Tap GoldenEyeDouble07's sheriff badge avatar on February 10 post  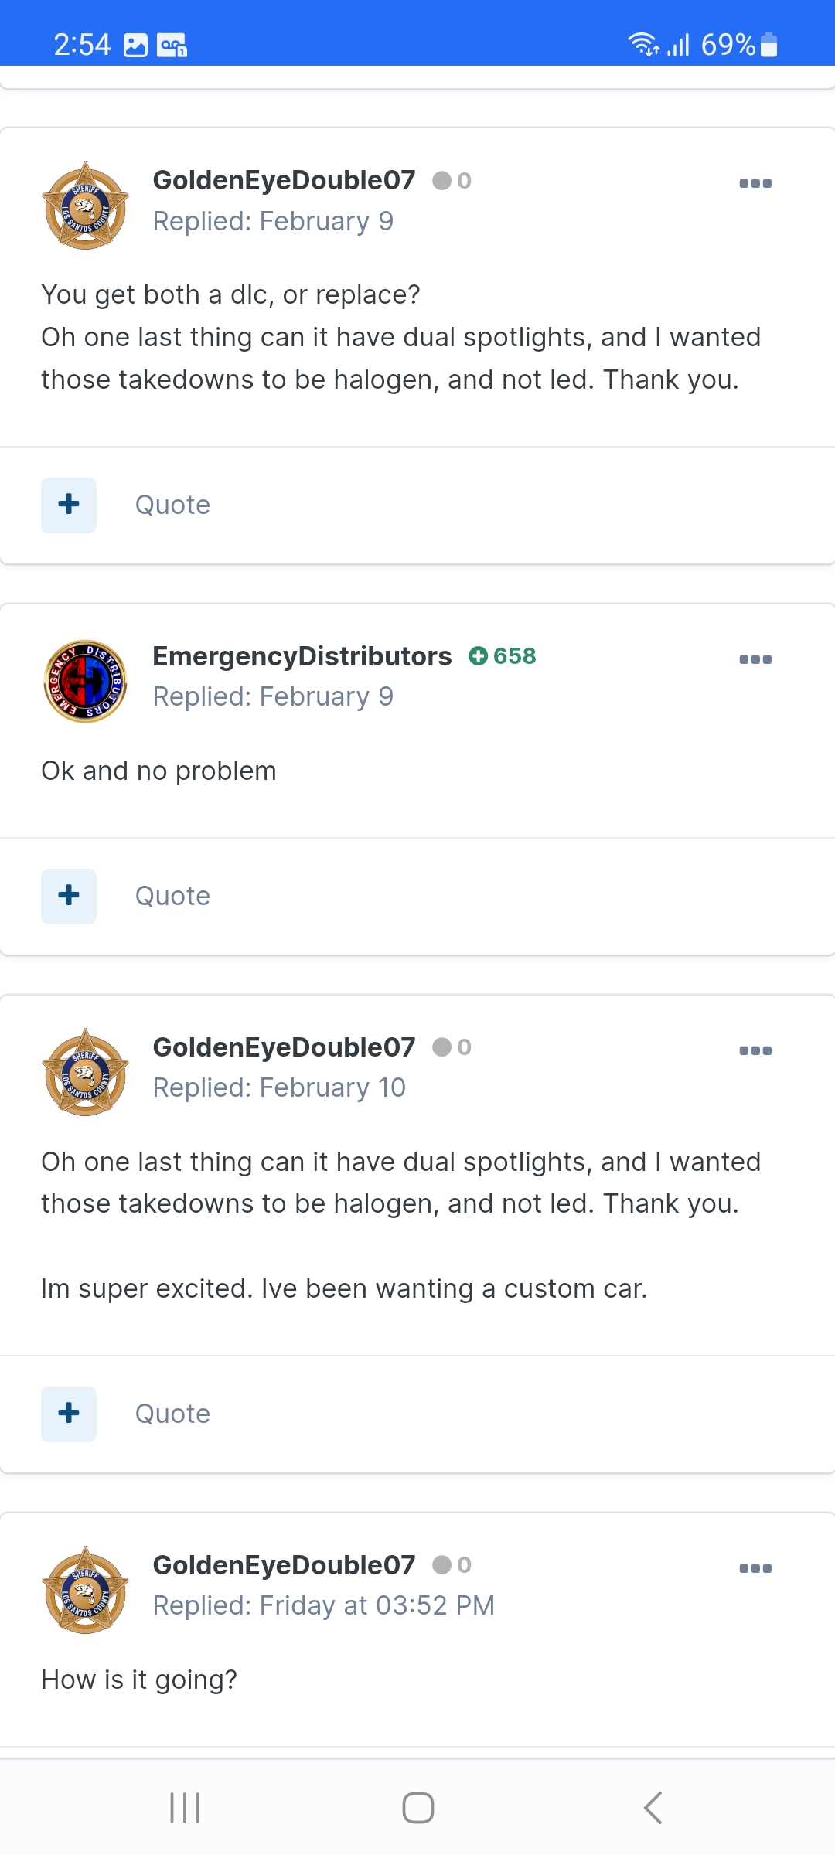point(85,1072)
